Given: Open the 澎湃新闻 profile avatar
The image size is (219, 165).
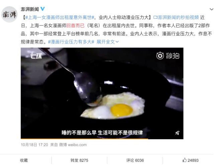Looking at the screenshot, I should [9, 14].
